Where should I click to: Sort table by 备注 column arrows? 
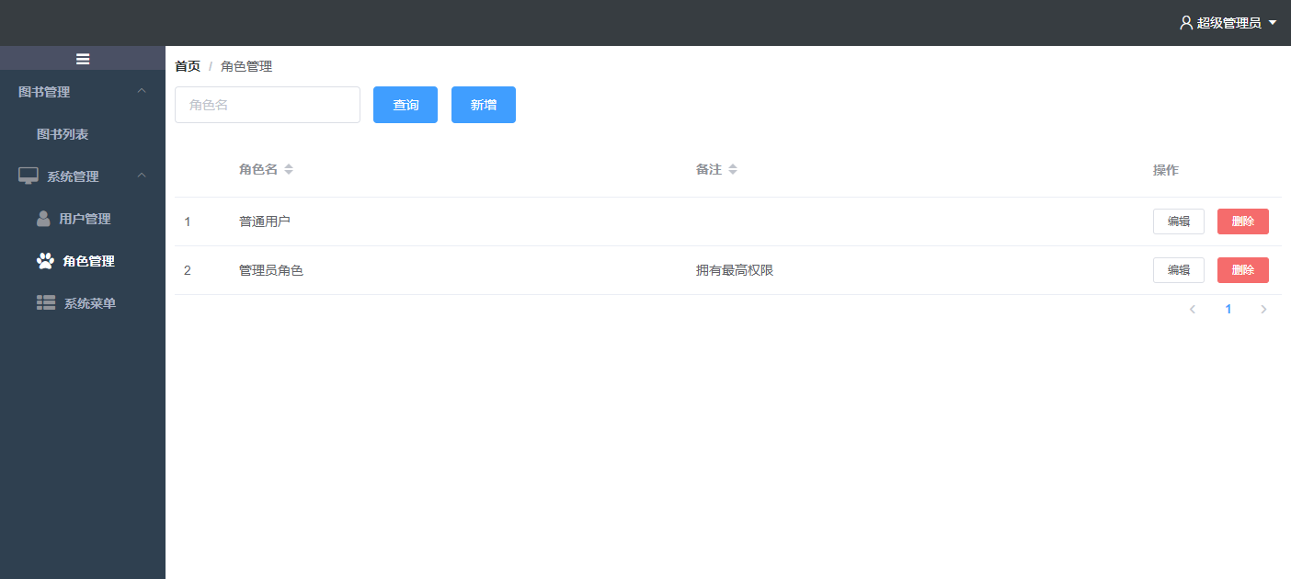coord(733,170)
